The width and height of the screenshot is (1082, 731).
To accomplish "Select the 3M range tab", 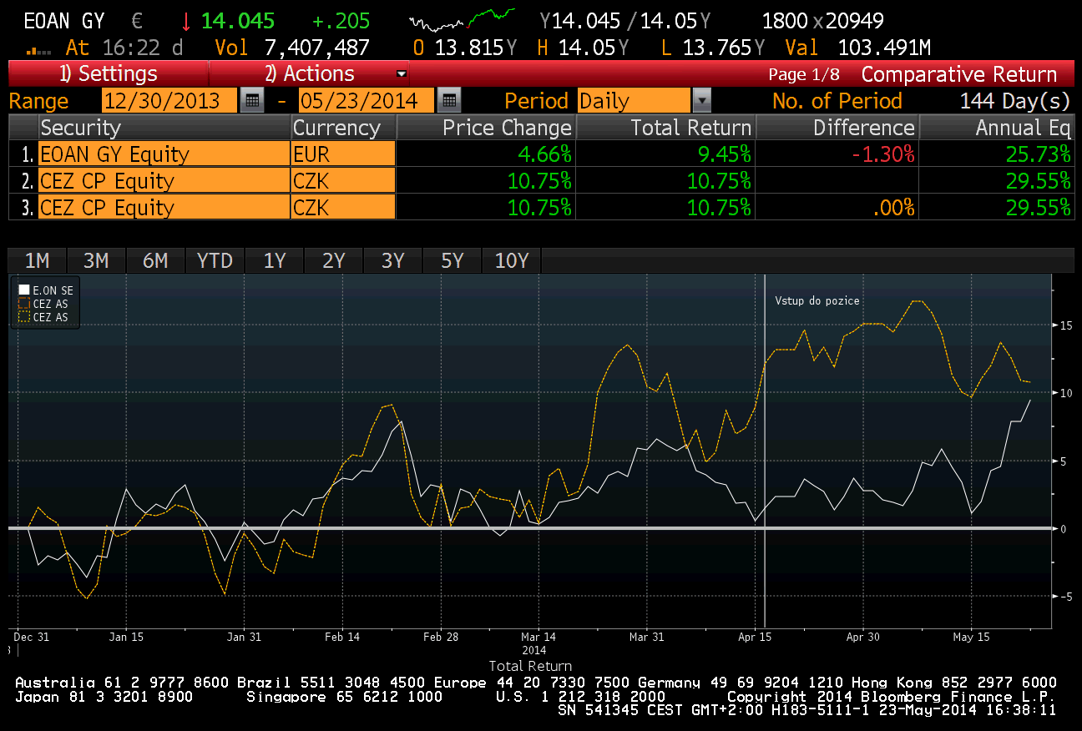I will click(x=96, y=261).
